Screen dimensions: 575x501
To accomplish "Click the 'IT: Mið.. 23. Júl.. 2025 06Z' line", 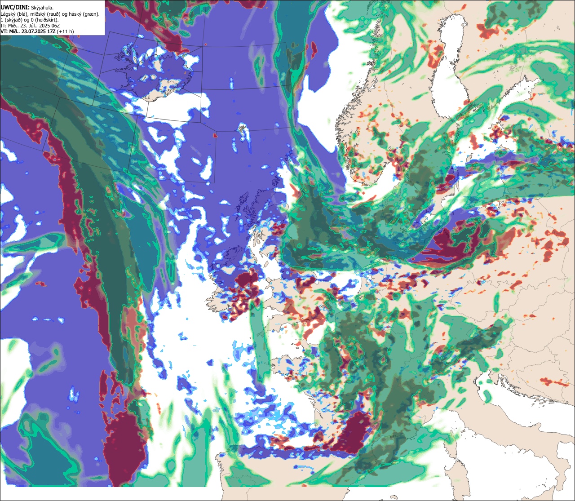I will coord(30,26).
